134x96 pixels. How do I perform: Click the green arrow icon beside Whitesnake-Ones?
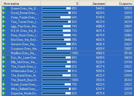pos(4,71)
